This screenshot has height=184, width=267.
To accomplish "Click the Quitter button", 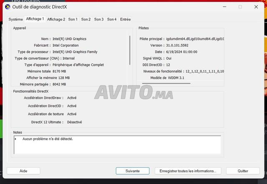I will [243, 171].
